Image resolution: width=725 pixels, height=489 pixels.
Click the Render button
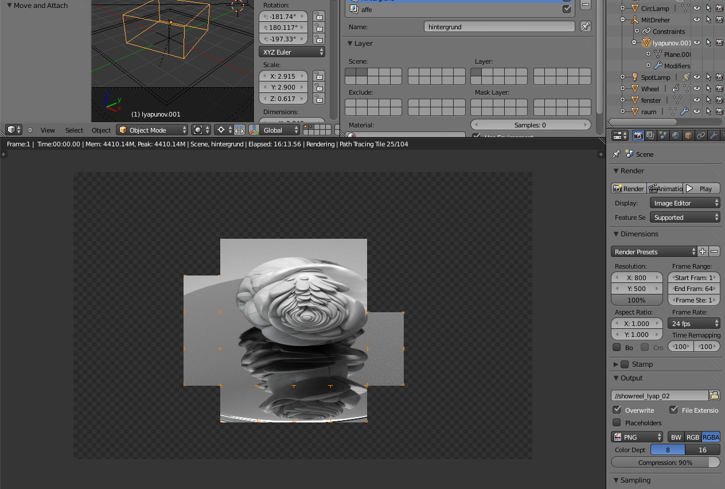tap(629, 188)
